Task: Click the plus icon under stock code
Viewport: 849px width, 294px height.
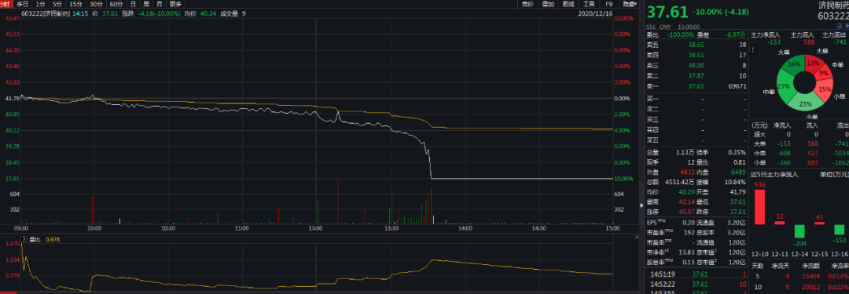Action: coord(847,26)
